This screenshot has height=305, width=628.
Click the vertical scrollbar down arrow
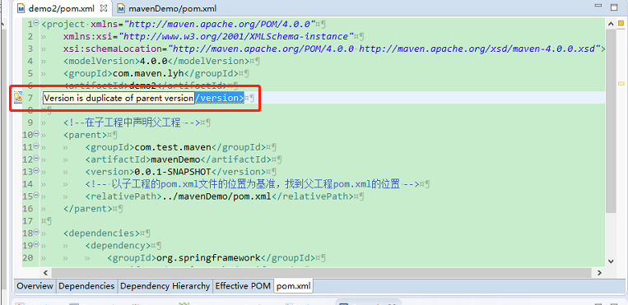click(611, 261)
